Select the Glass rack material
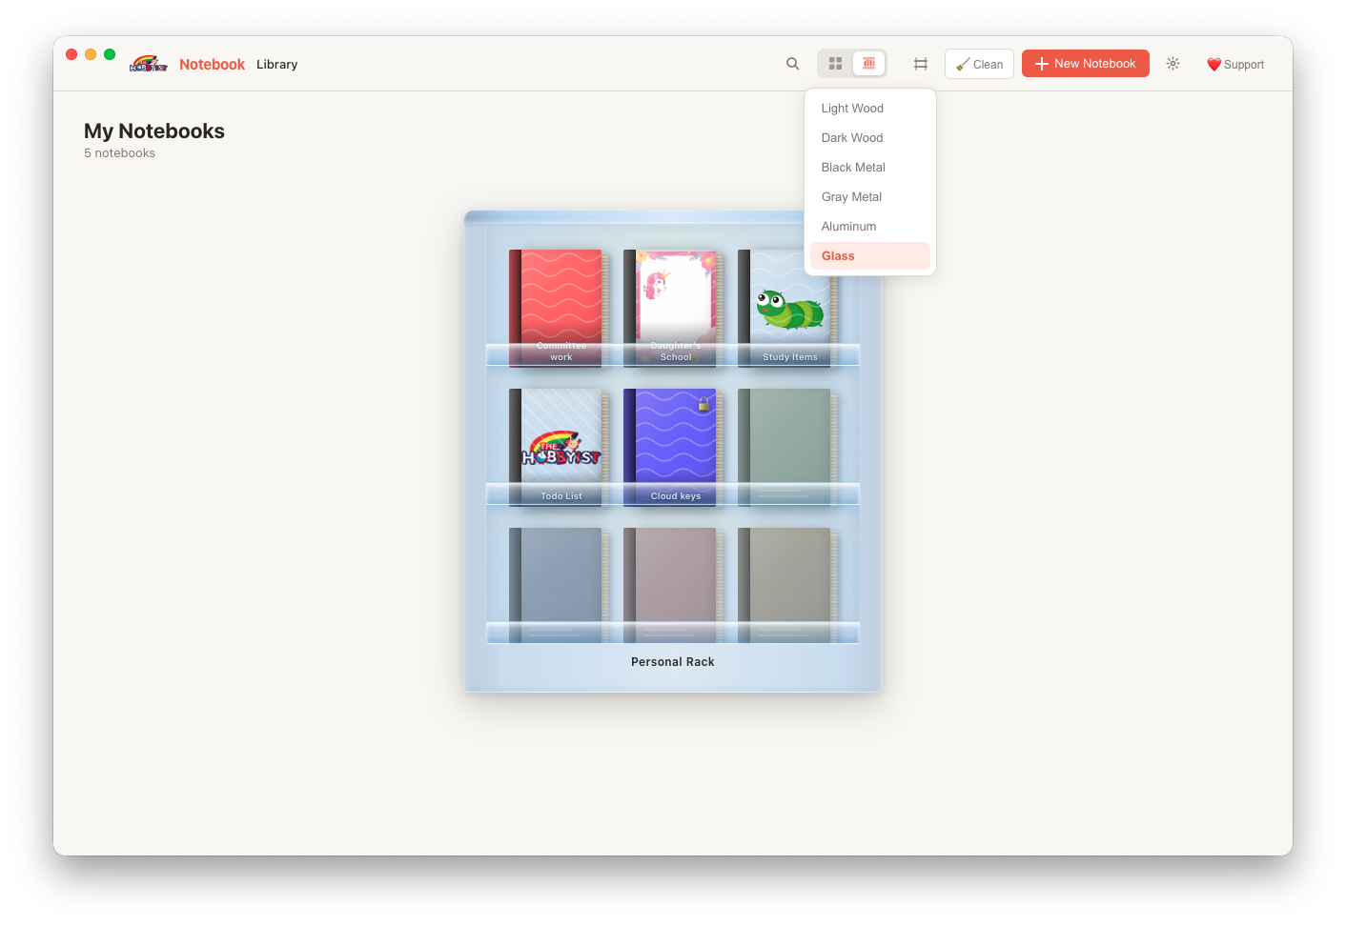 click(838, 255)
